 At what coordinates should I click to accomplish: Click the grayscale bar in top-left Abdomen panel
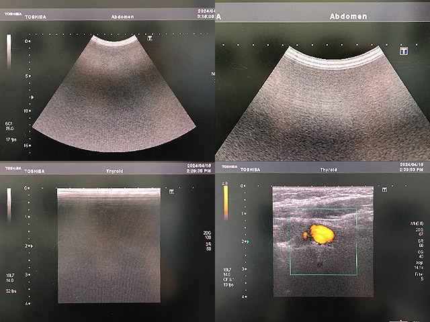click(x=9, y=52)
